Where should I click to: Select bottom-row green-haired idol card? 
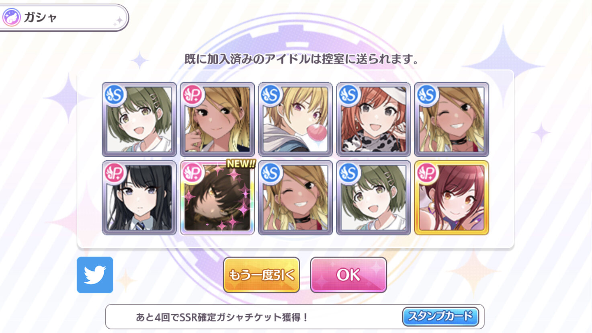click(x=373, y=197)
